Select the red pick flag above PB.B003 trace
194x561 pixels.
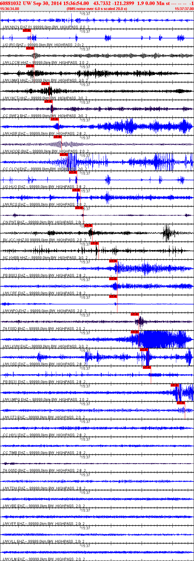[x=113, y=261]
